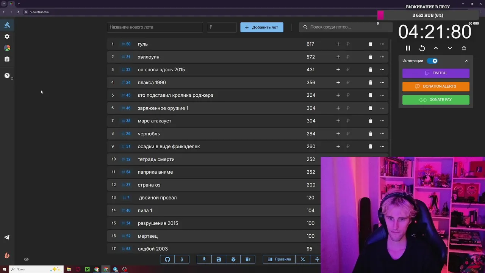This screenshot has width=485, height=273.
Task: Open more options for гуль lot
Action: tap(382, 44)
